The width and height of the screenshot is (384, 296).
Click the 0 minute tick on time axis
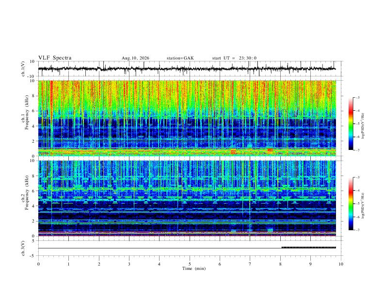(38, 264)
